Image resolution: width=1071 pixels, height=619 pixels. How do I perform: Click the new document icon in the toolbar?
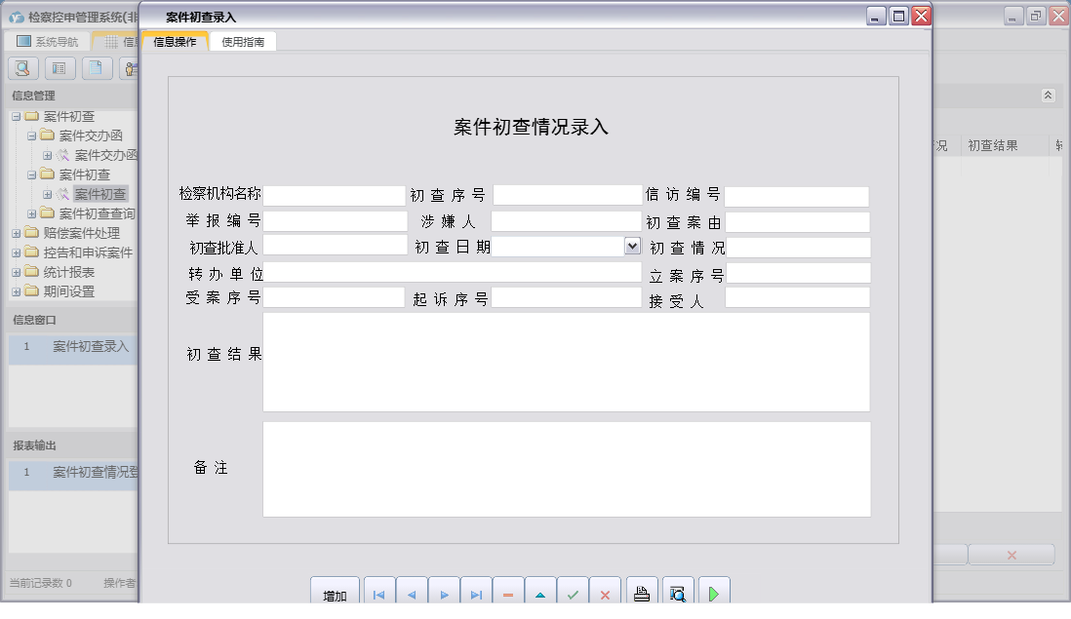[94, 68]
